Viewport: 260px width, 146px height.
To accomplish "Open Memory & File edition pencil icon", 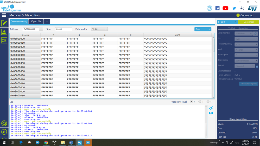I will [x=4, y=23].
